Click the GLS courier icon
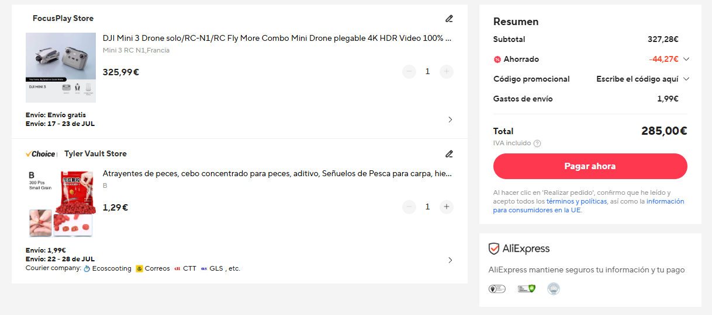This screenshot has width=712, height=315. coord(204,269)
